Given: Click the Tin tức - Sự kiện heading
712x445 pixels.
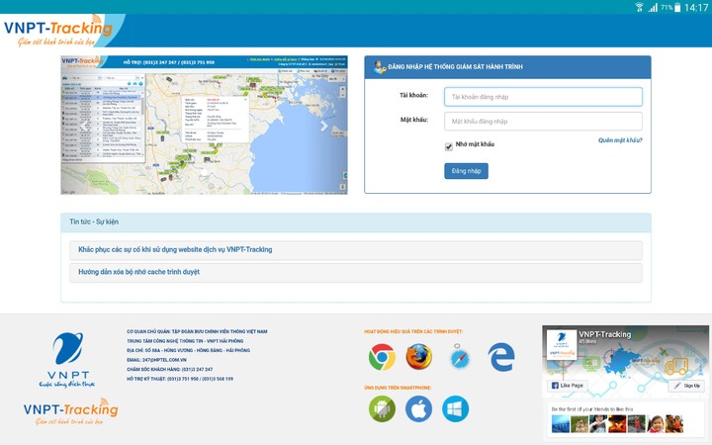Looking at the screenshot, I should coord(94,222).
